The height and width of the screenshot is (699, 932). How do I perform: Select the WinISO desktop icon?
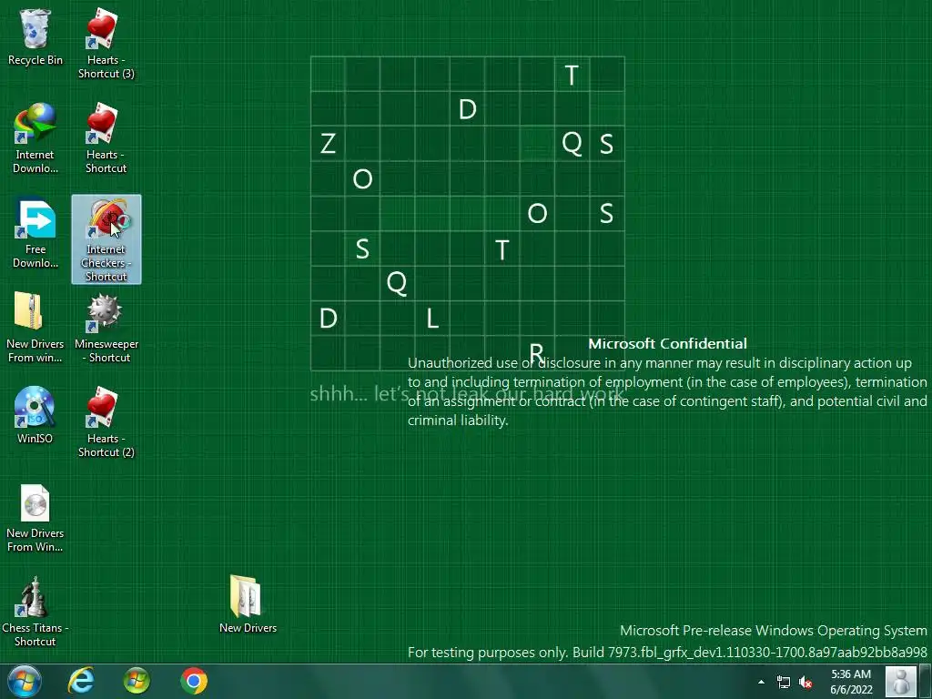click(35, 415)
